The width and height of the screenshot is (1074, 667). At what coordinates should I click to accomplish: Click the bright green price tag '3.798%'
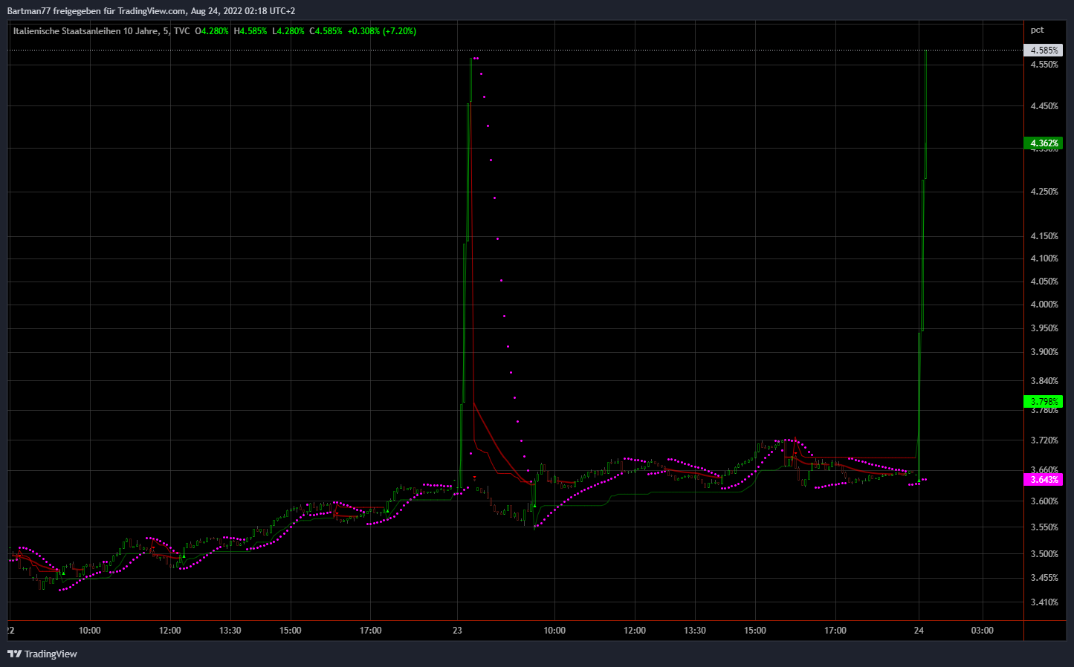click(1044, 402)
